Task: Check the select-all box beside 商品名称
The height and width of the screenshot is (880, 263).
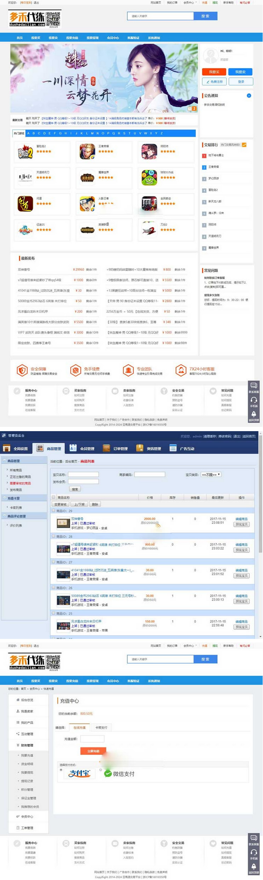Action: 54,497
